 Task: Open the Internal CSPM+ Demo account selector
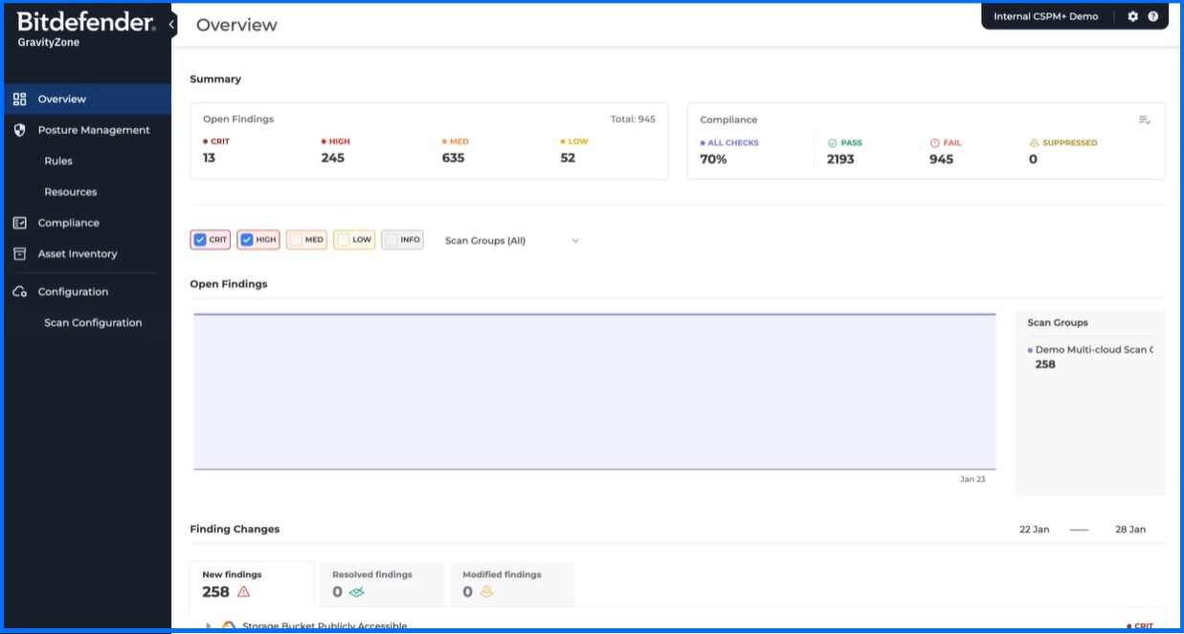[x=1046, y=16]
